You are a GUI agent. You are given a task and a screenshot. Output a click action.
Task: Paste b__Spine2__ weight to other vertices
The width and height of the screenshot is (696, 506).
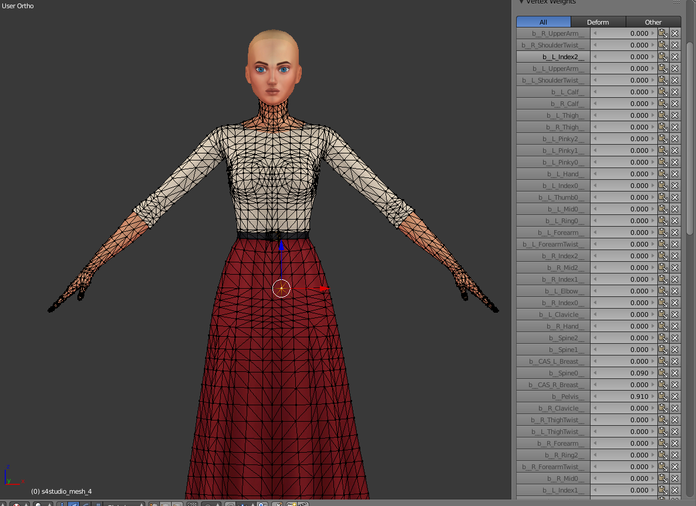[663, 338]
